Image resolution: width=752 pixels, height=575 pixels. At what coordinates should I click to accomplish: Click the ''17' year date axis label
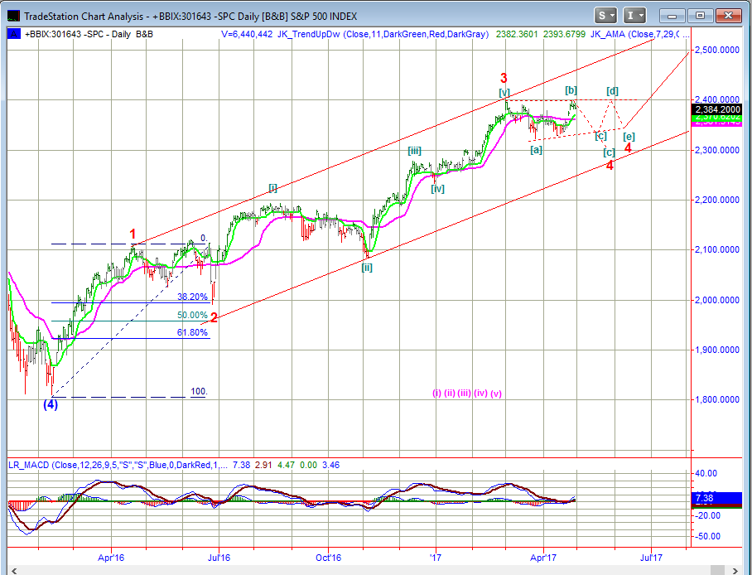coord(436,558)
